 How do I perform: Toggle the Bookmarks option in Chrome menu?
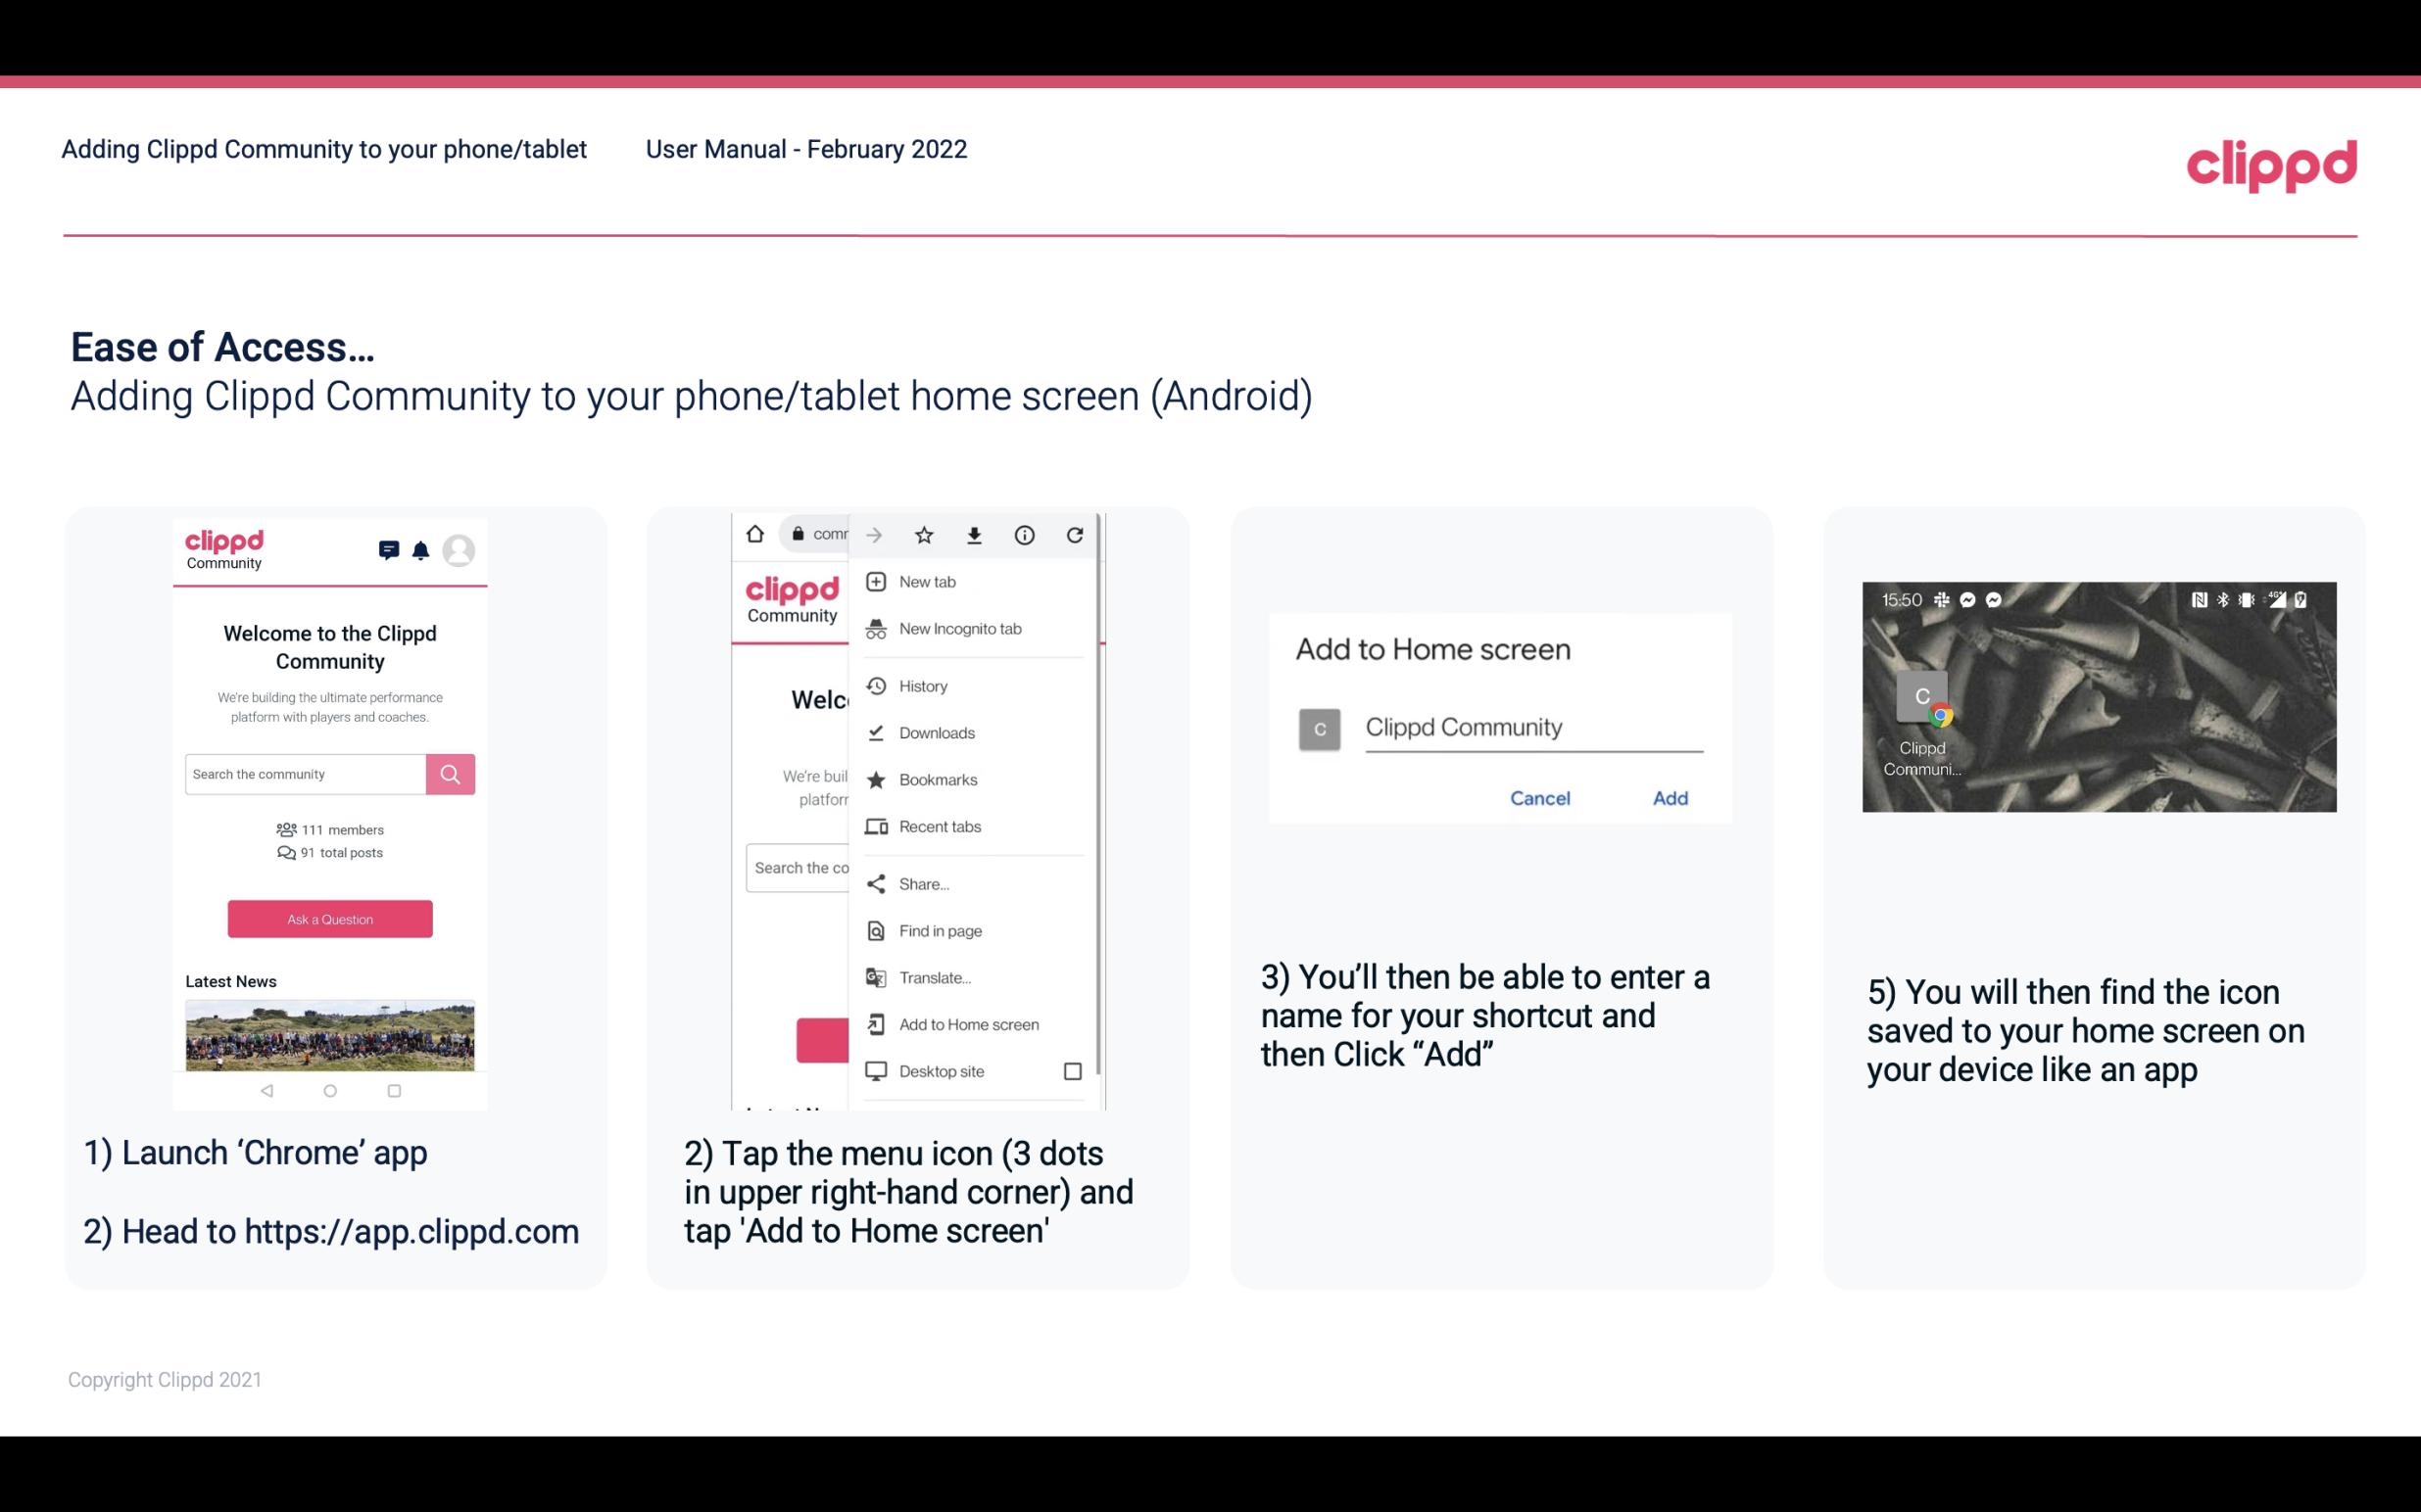tap(936, 779)
